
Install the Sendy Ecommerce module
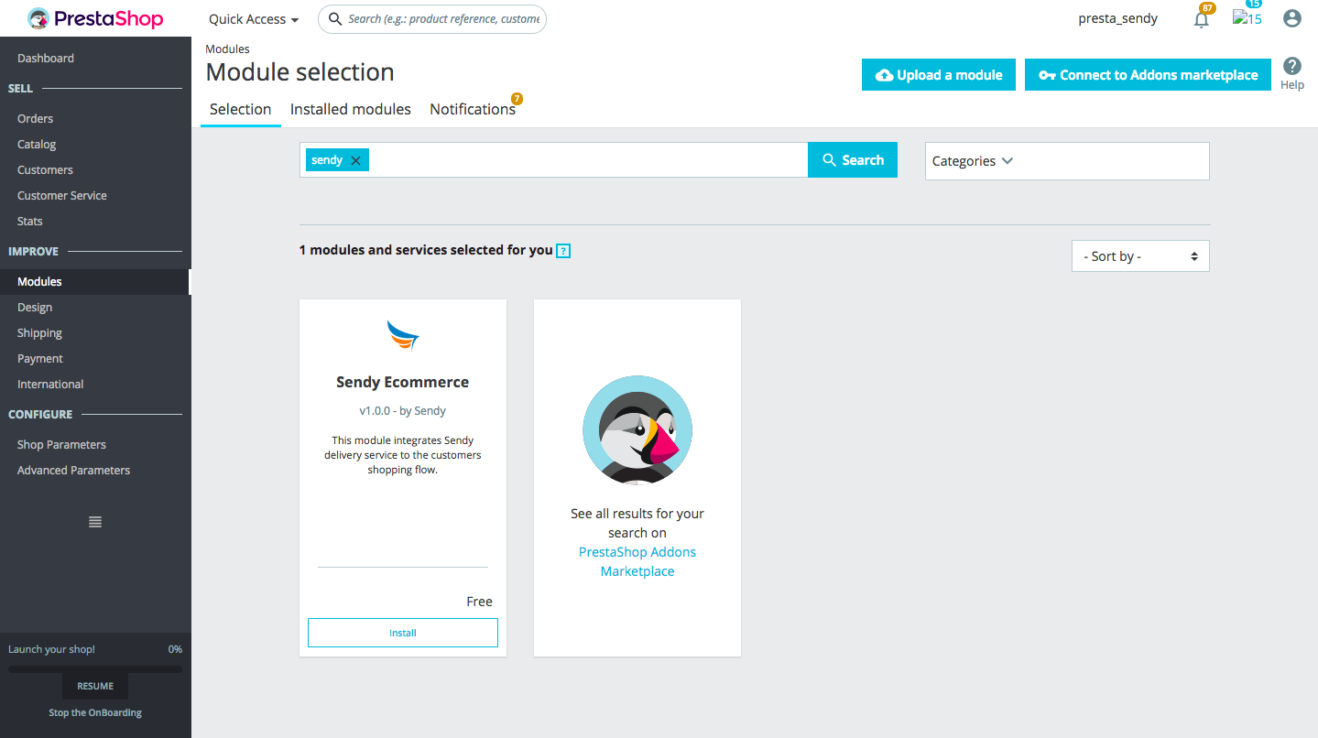[x=403, y=633]
